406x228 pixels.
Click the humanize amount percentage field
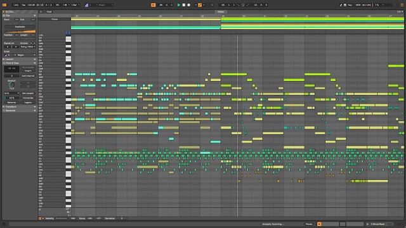[11, 98]
